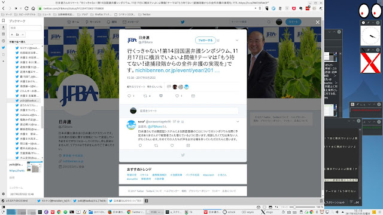This screenshot has width=383, height=215.
Task: Click the new tab plus icon on tab bar
Action: (x=146, y=201)
